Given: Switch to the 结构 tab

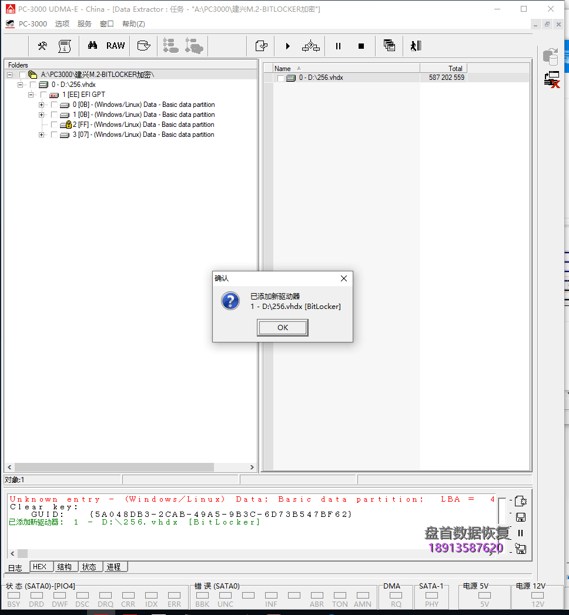Looking at the screenshot, I should point(65,567).
